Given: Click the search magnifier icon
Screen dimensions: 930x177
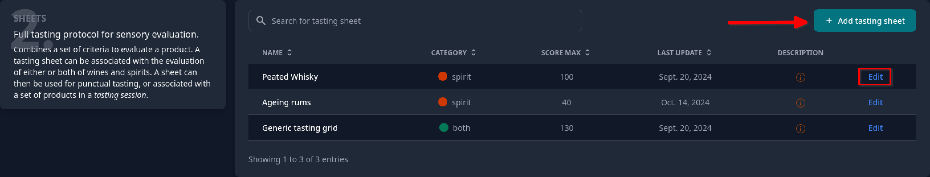Looking at the screenshot, I should click(x=261, y=20).
